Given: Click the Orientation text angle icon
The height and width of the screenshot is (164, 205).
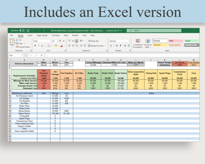Looking at the screenshot, I should coord(81,41).
